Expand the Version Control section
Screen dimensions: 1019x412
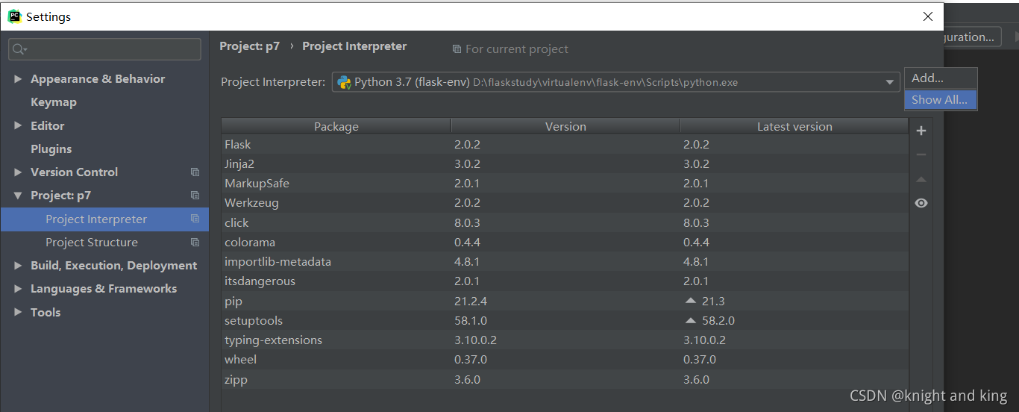18,172
